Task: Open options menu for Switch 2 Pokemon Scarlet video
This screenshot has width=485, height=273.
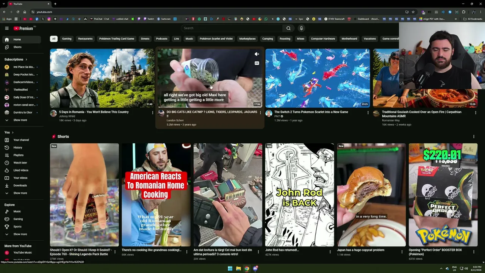Action: coord(368,113)
